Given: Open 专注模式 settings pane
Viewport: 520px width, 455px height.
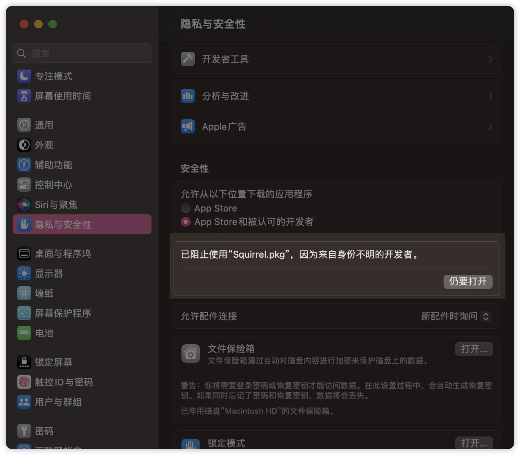Looking at the screenshot, I should [x=82, y=76].
